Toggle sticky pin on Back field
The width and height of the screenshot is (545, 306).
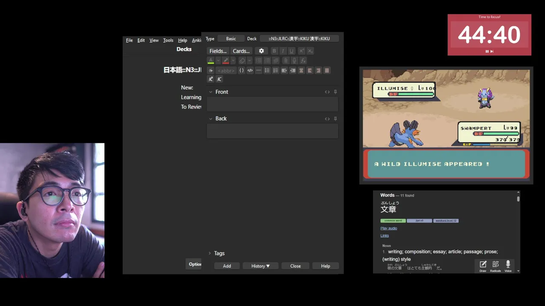(336, 119)
